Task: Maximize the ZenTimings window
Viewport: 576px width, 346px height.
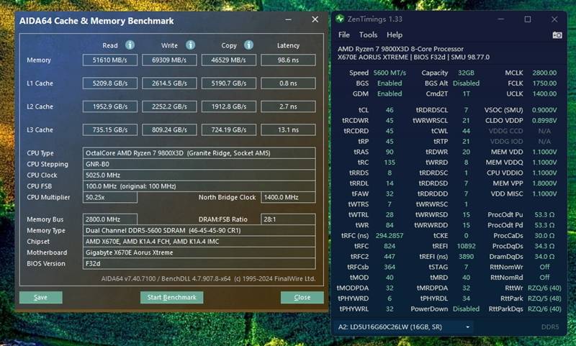Action: 528,19
